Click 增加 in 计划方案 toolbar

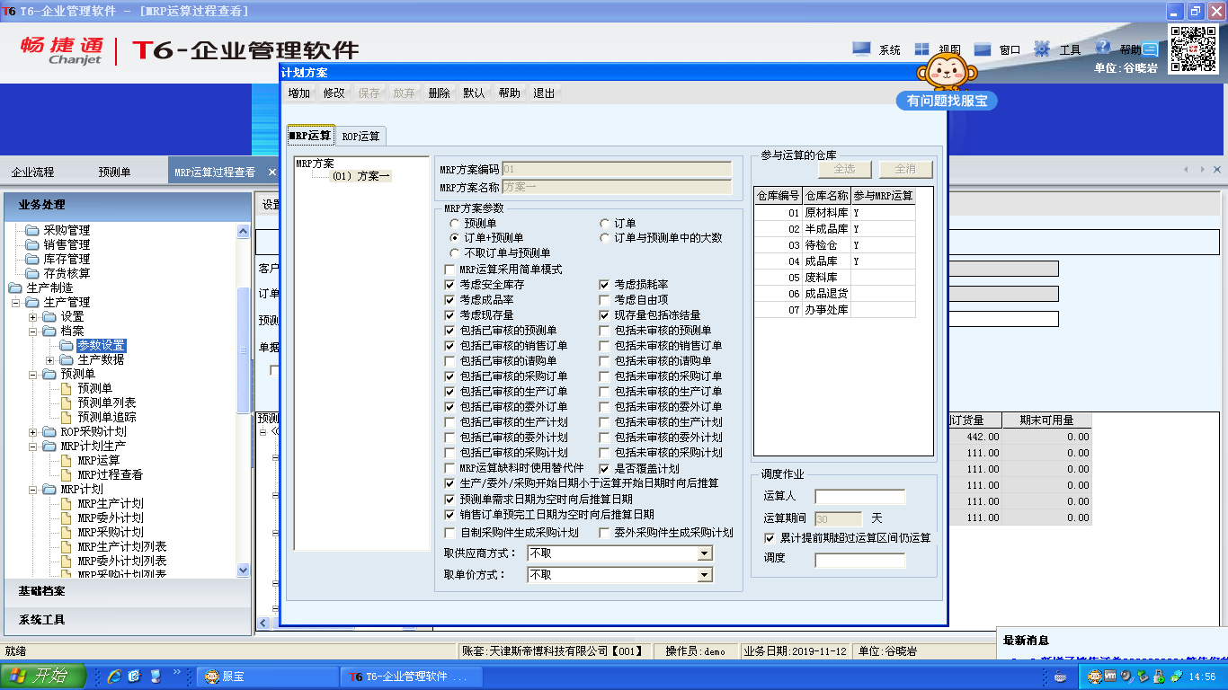(299, 93)
